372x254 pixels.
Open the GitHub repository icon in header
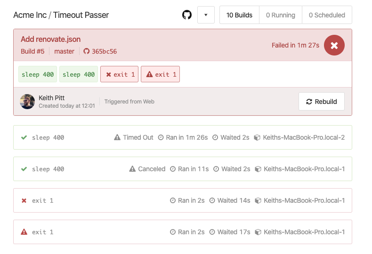tap(187, 15)
